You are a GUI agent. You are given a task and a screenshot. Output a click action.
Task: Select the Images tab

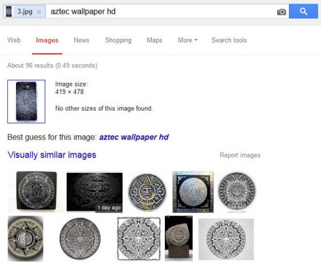click(47, 40)
